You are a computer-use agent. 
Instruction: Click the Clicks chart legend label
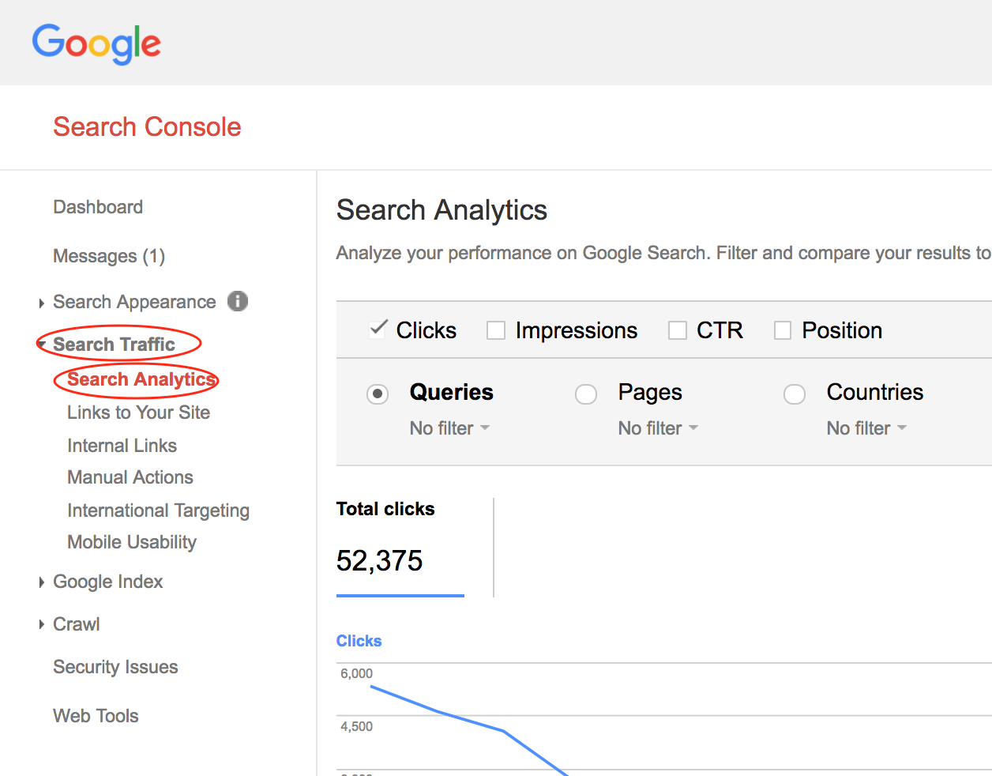click(x=359, y=641)
